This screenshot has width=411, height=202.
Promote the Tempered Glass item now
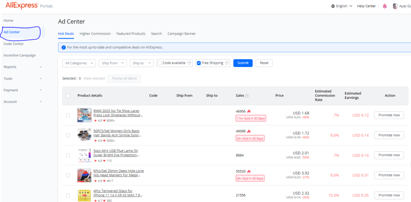389,195
